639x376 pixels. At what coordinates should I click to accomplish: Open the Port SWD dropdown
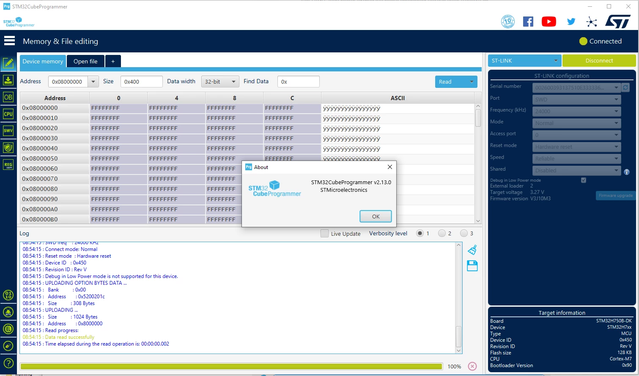pyautogui.click(x=576, y=99)
